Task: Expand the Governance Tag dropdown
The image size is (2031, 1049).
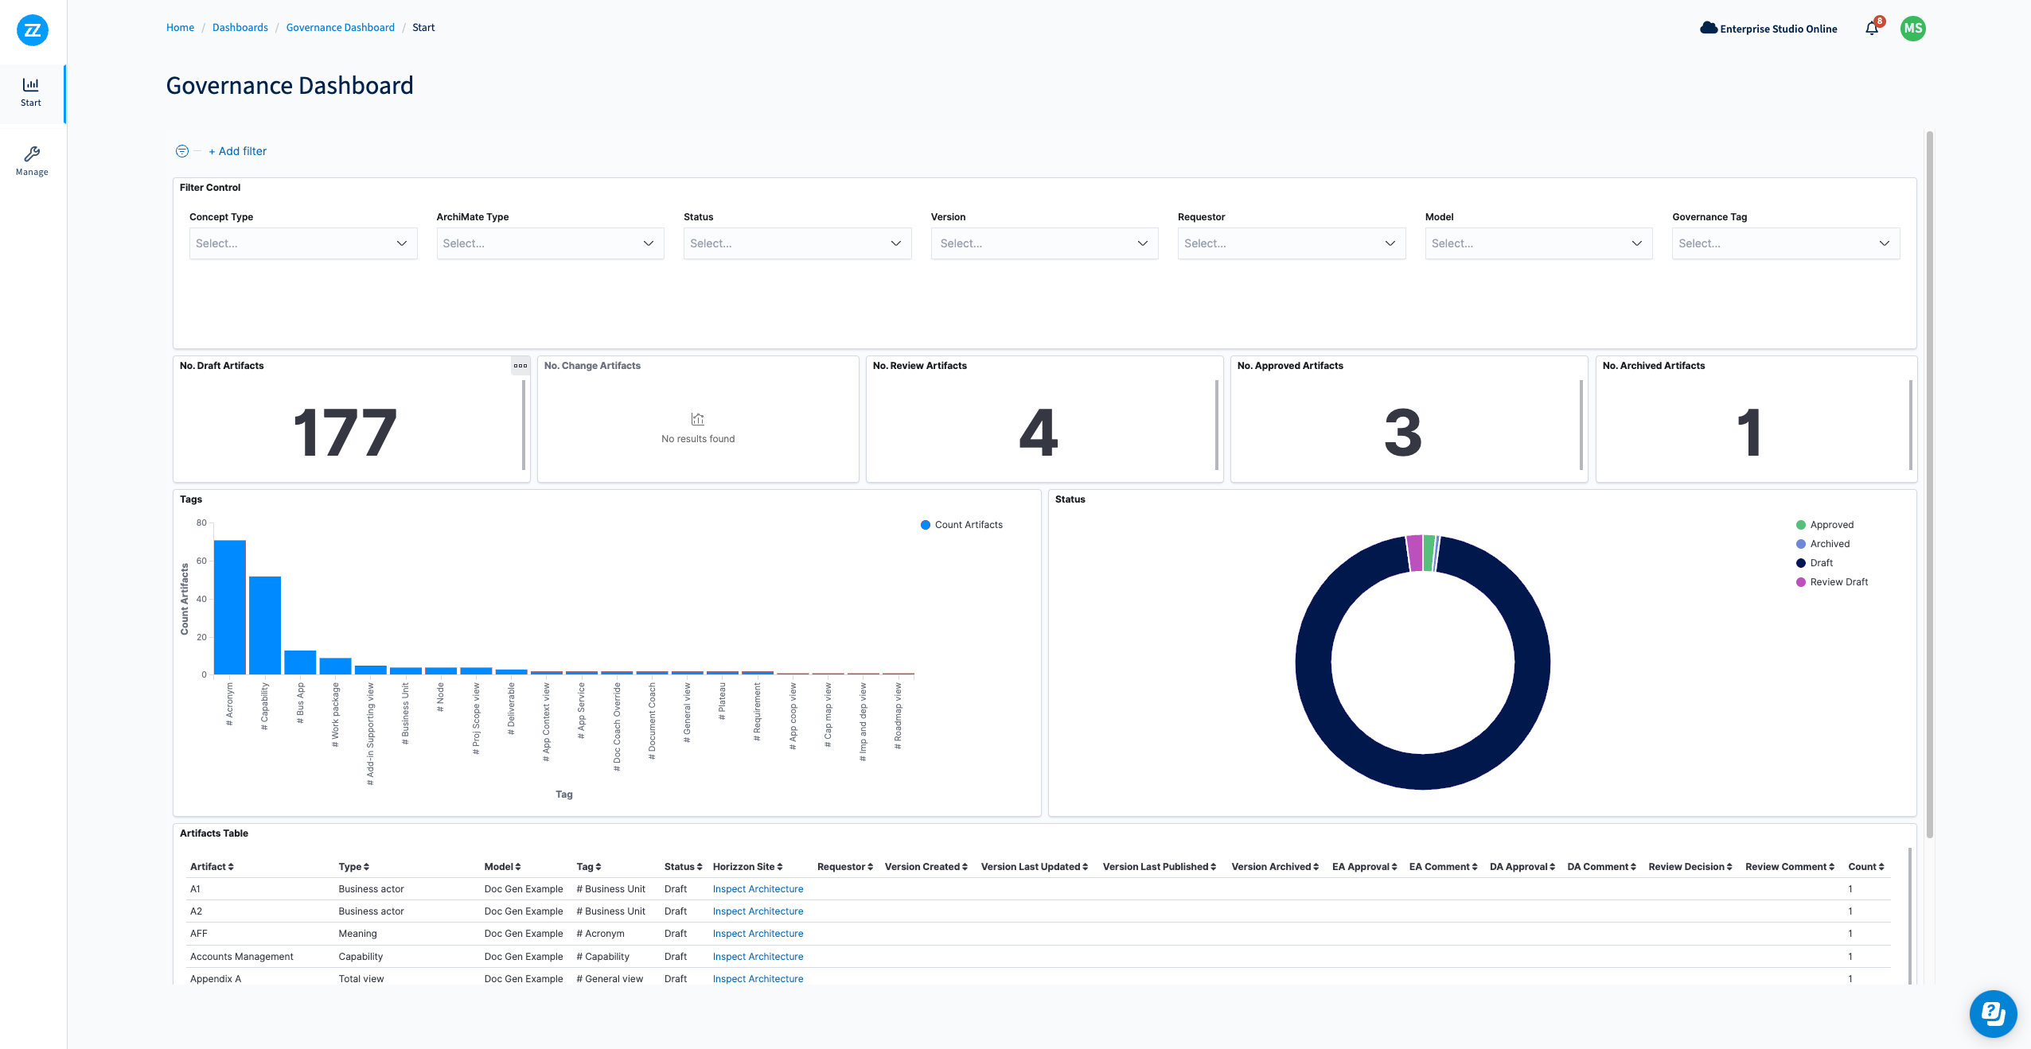Action: pos(1784,243)
